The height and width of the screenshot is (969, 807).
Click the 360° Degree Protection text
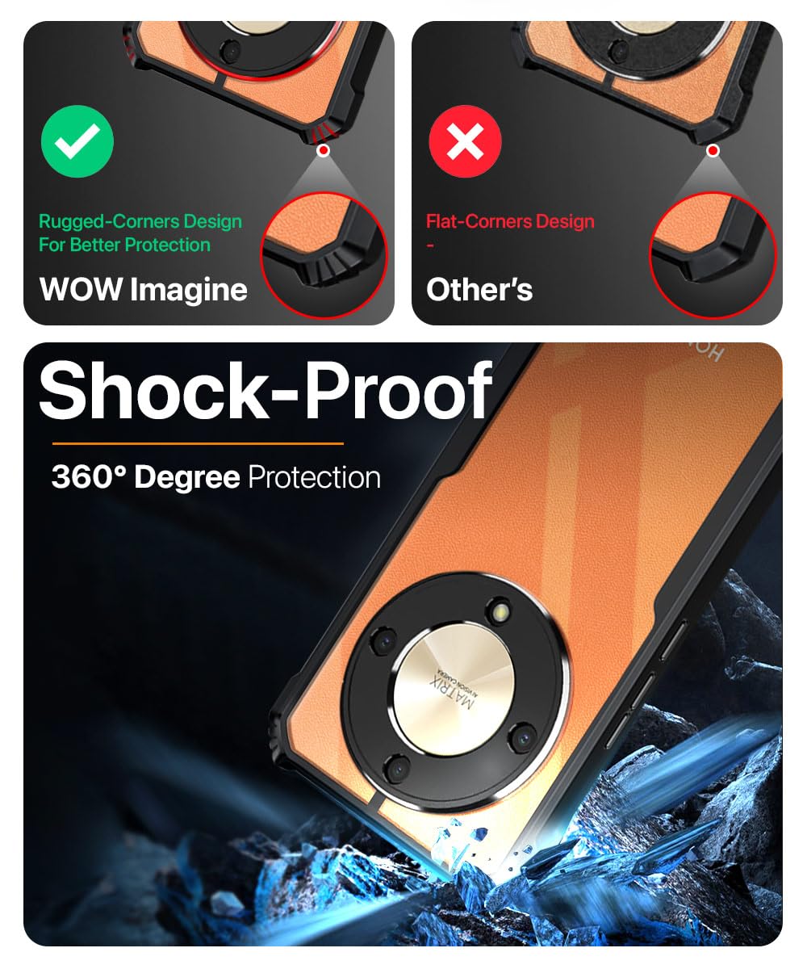215,477
